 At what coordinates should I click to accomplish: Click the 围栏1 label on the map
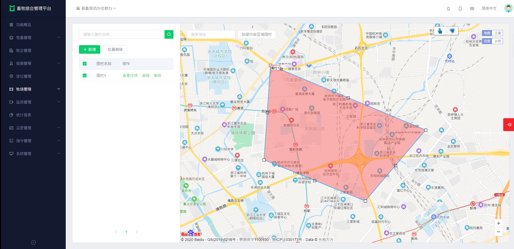coord(275,68)
